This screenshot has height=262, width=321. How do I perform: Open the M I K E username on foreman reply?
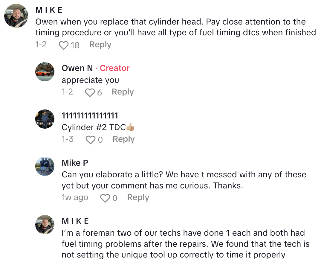point(75,221)
